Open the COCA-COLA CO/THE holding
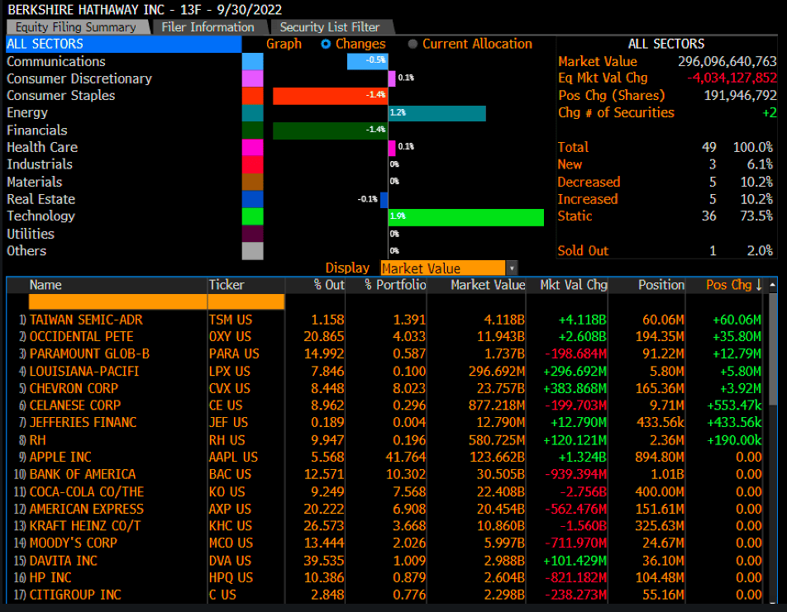Image resolution: width=787 pixels, height=612 pixels. [86, 492]
